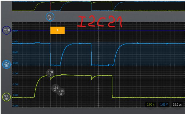The width and height of the screenshot is (185, 114).
Task: Select the SCL X10 channel badge
Action: pos(6,97)
